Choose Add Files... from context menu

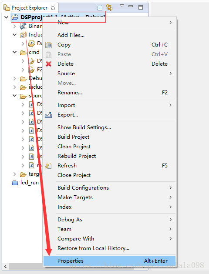coord(109,35)
